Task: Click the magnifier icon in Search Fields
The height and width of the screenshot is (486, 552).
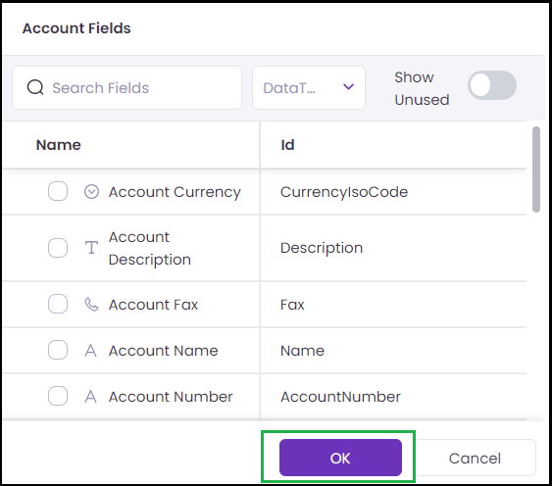Action: [35, 87]
